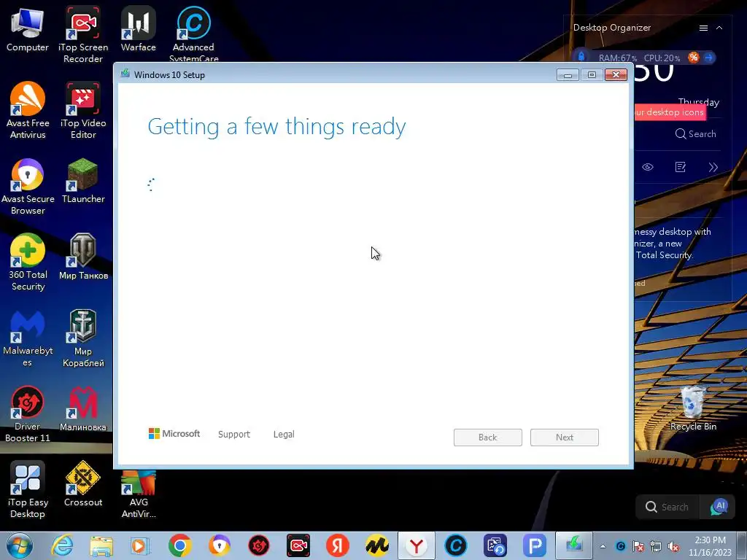Click the orange percent boost icon
747x560 pixels.
(693, 58)
